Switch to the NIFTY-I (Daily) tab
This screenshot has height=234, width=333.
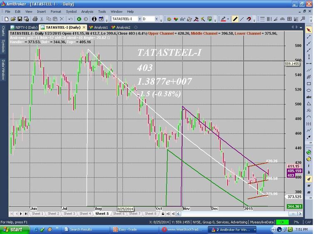pos(24,27)
